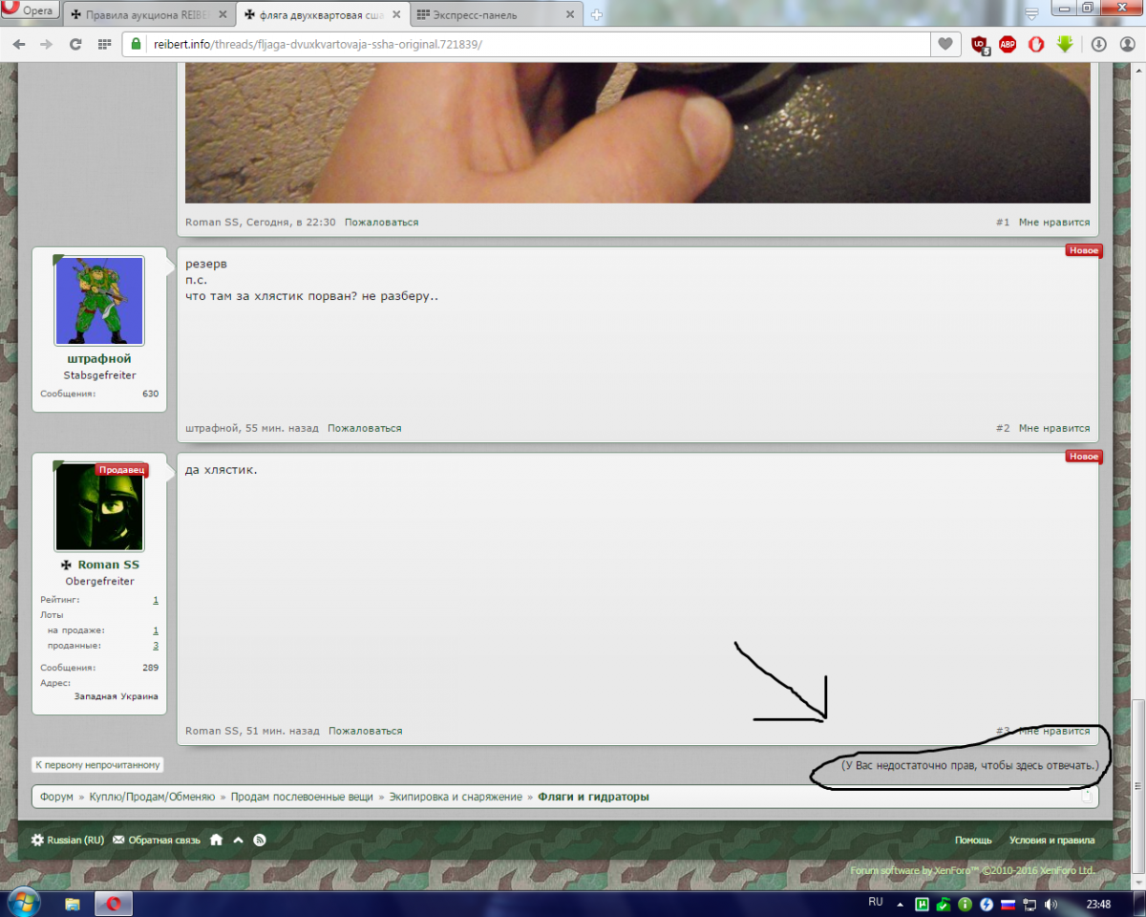
Task: Report post #2 via Пожаловаться
Action: 365,429
